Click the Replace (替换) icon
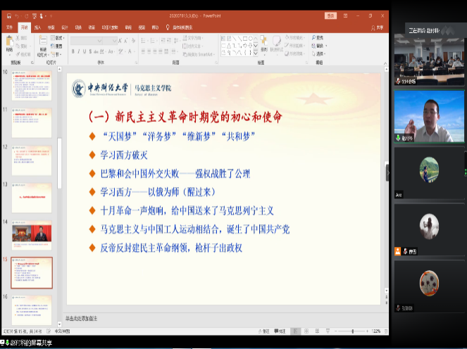Image resolution: width=467 pixels, height=349 pixels. [x=317, y=46]
